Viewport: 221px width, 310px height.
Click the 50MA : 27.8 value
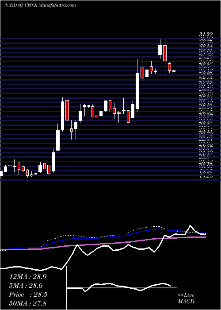pyautogui.click(x=28, y=303)
